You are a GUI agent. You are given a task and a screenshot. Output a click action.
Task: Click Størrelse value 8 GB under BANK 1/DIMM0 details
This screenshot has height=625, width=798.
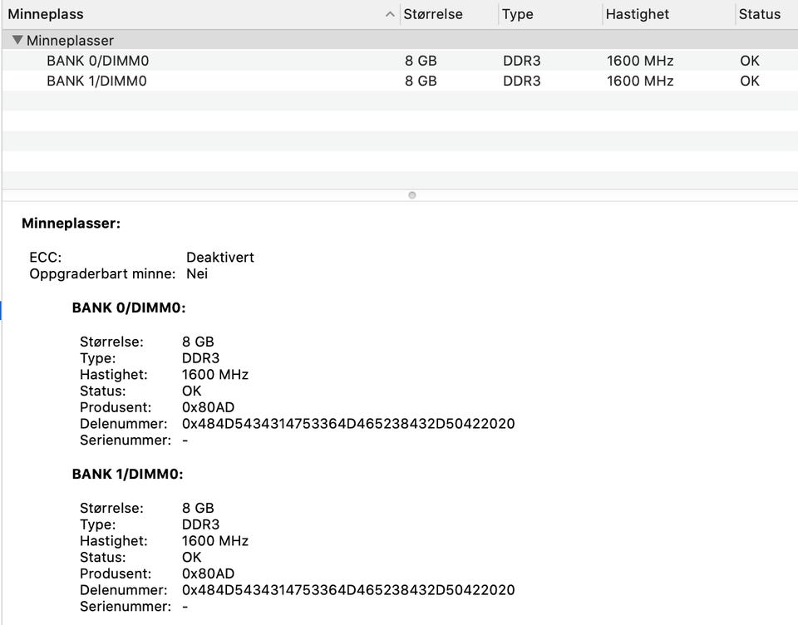click(198, 508)
